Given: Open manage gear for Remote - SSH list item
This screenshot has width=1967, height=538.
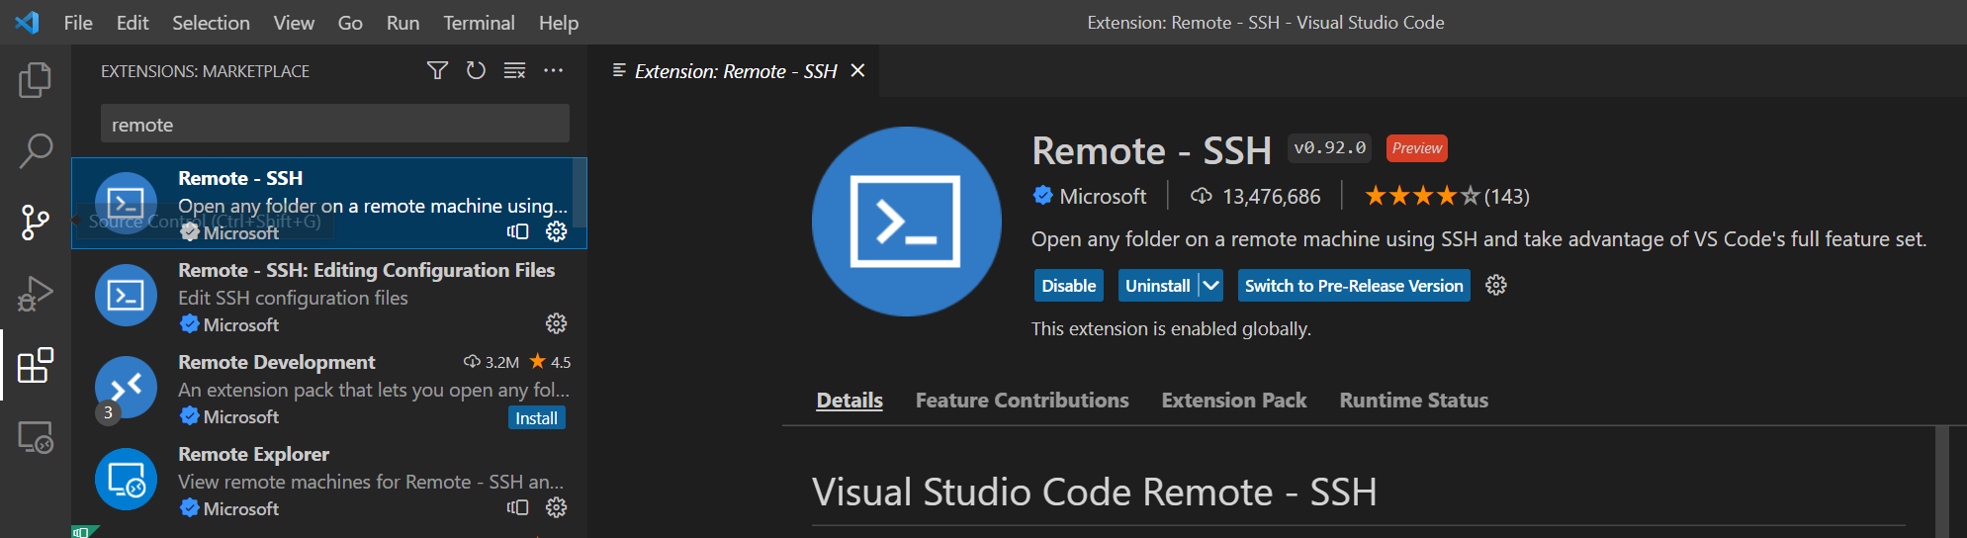Looking at the screenshot, I should tap(557, 231).
